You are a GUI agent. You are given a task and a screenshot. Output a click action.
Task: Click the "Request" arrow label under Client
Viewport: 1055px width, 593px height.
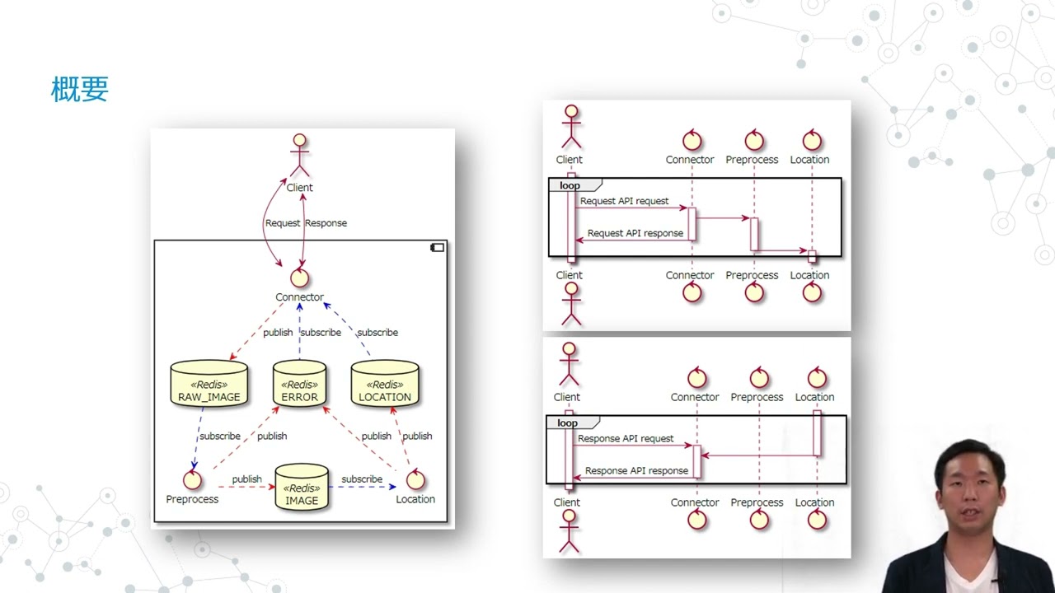point(282,223)
